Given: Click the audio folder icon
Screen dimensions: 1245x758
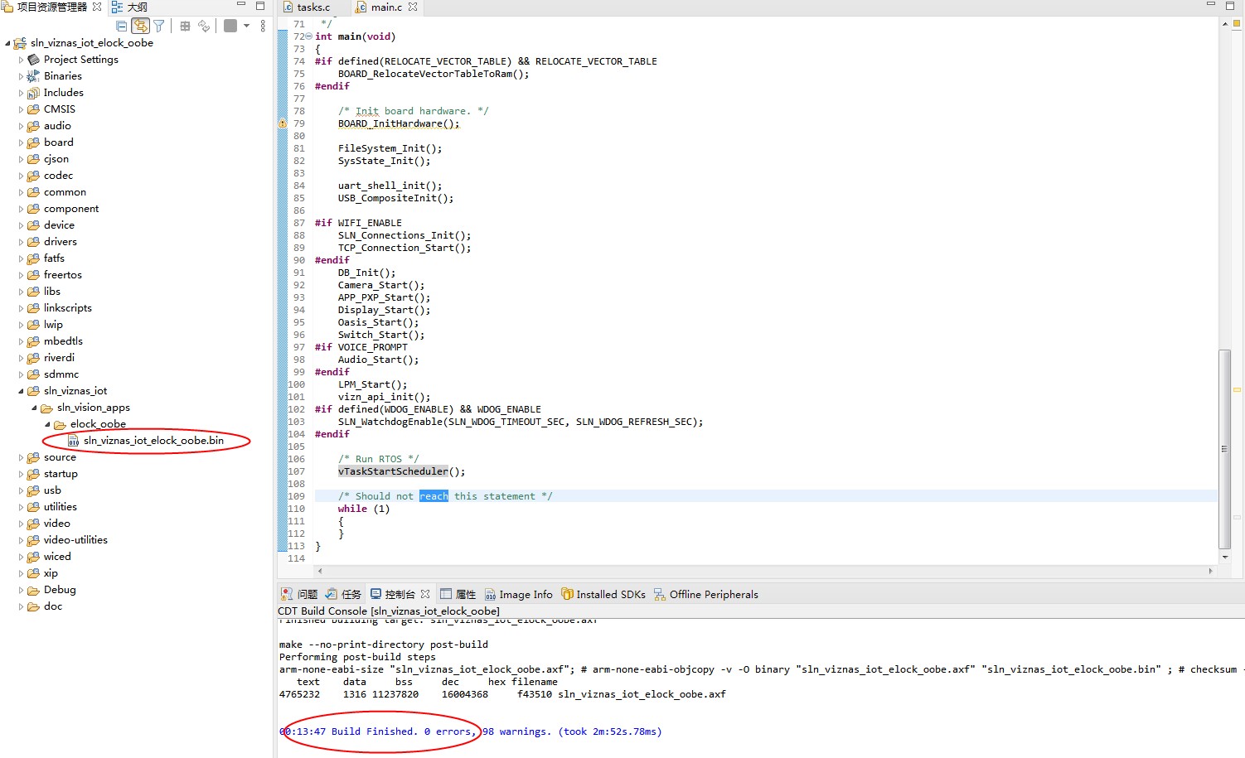Looking at the screenshot, I should (33, 126).
